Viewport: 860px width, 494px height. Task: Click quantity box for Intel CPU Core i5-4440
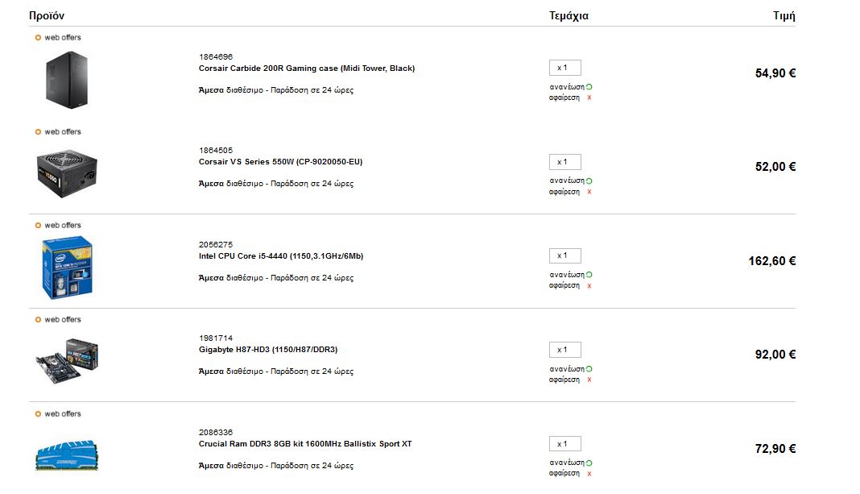point(565,255)
